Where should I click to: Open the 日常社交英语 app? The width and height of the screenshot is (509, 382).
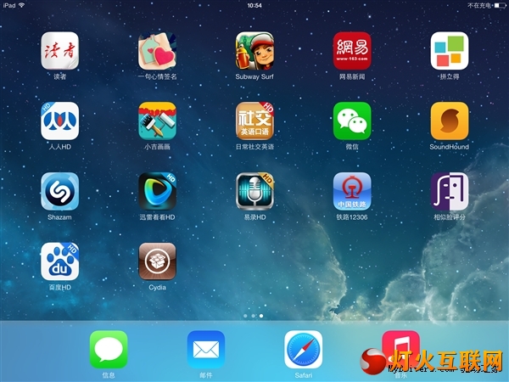click(255, 121)
